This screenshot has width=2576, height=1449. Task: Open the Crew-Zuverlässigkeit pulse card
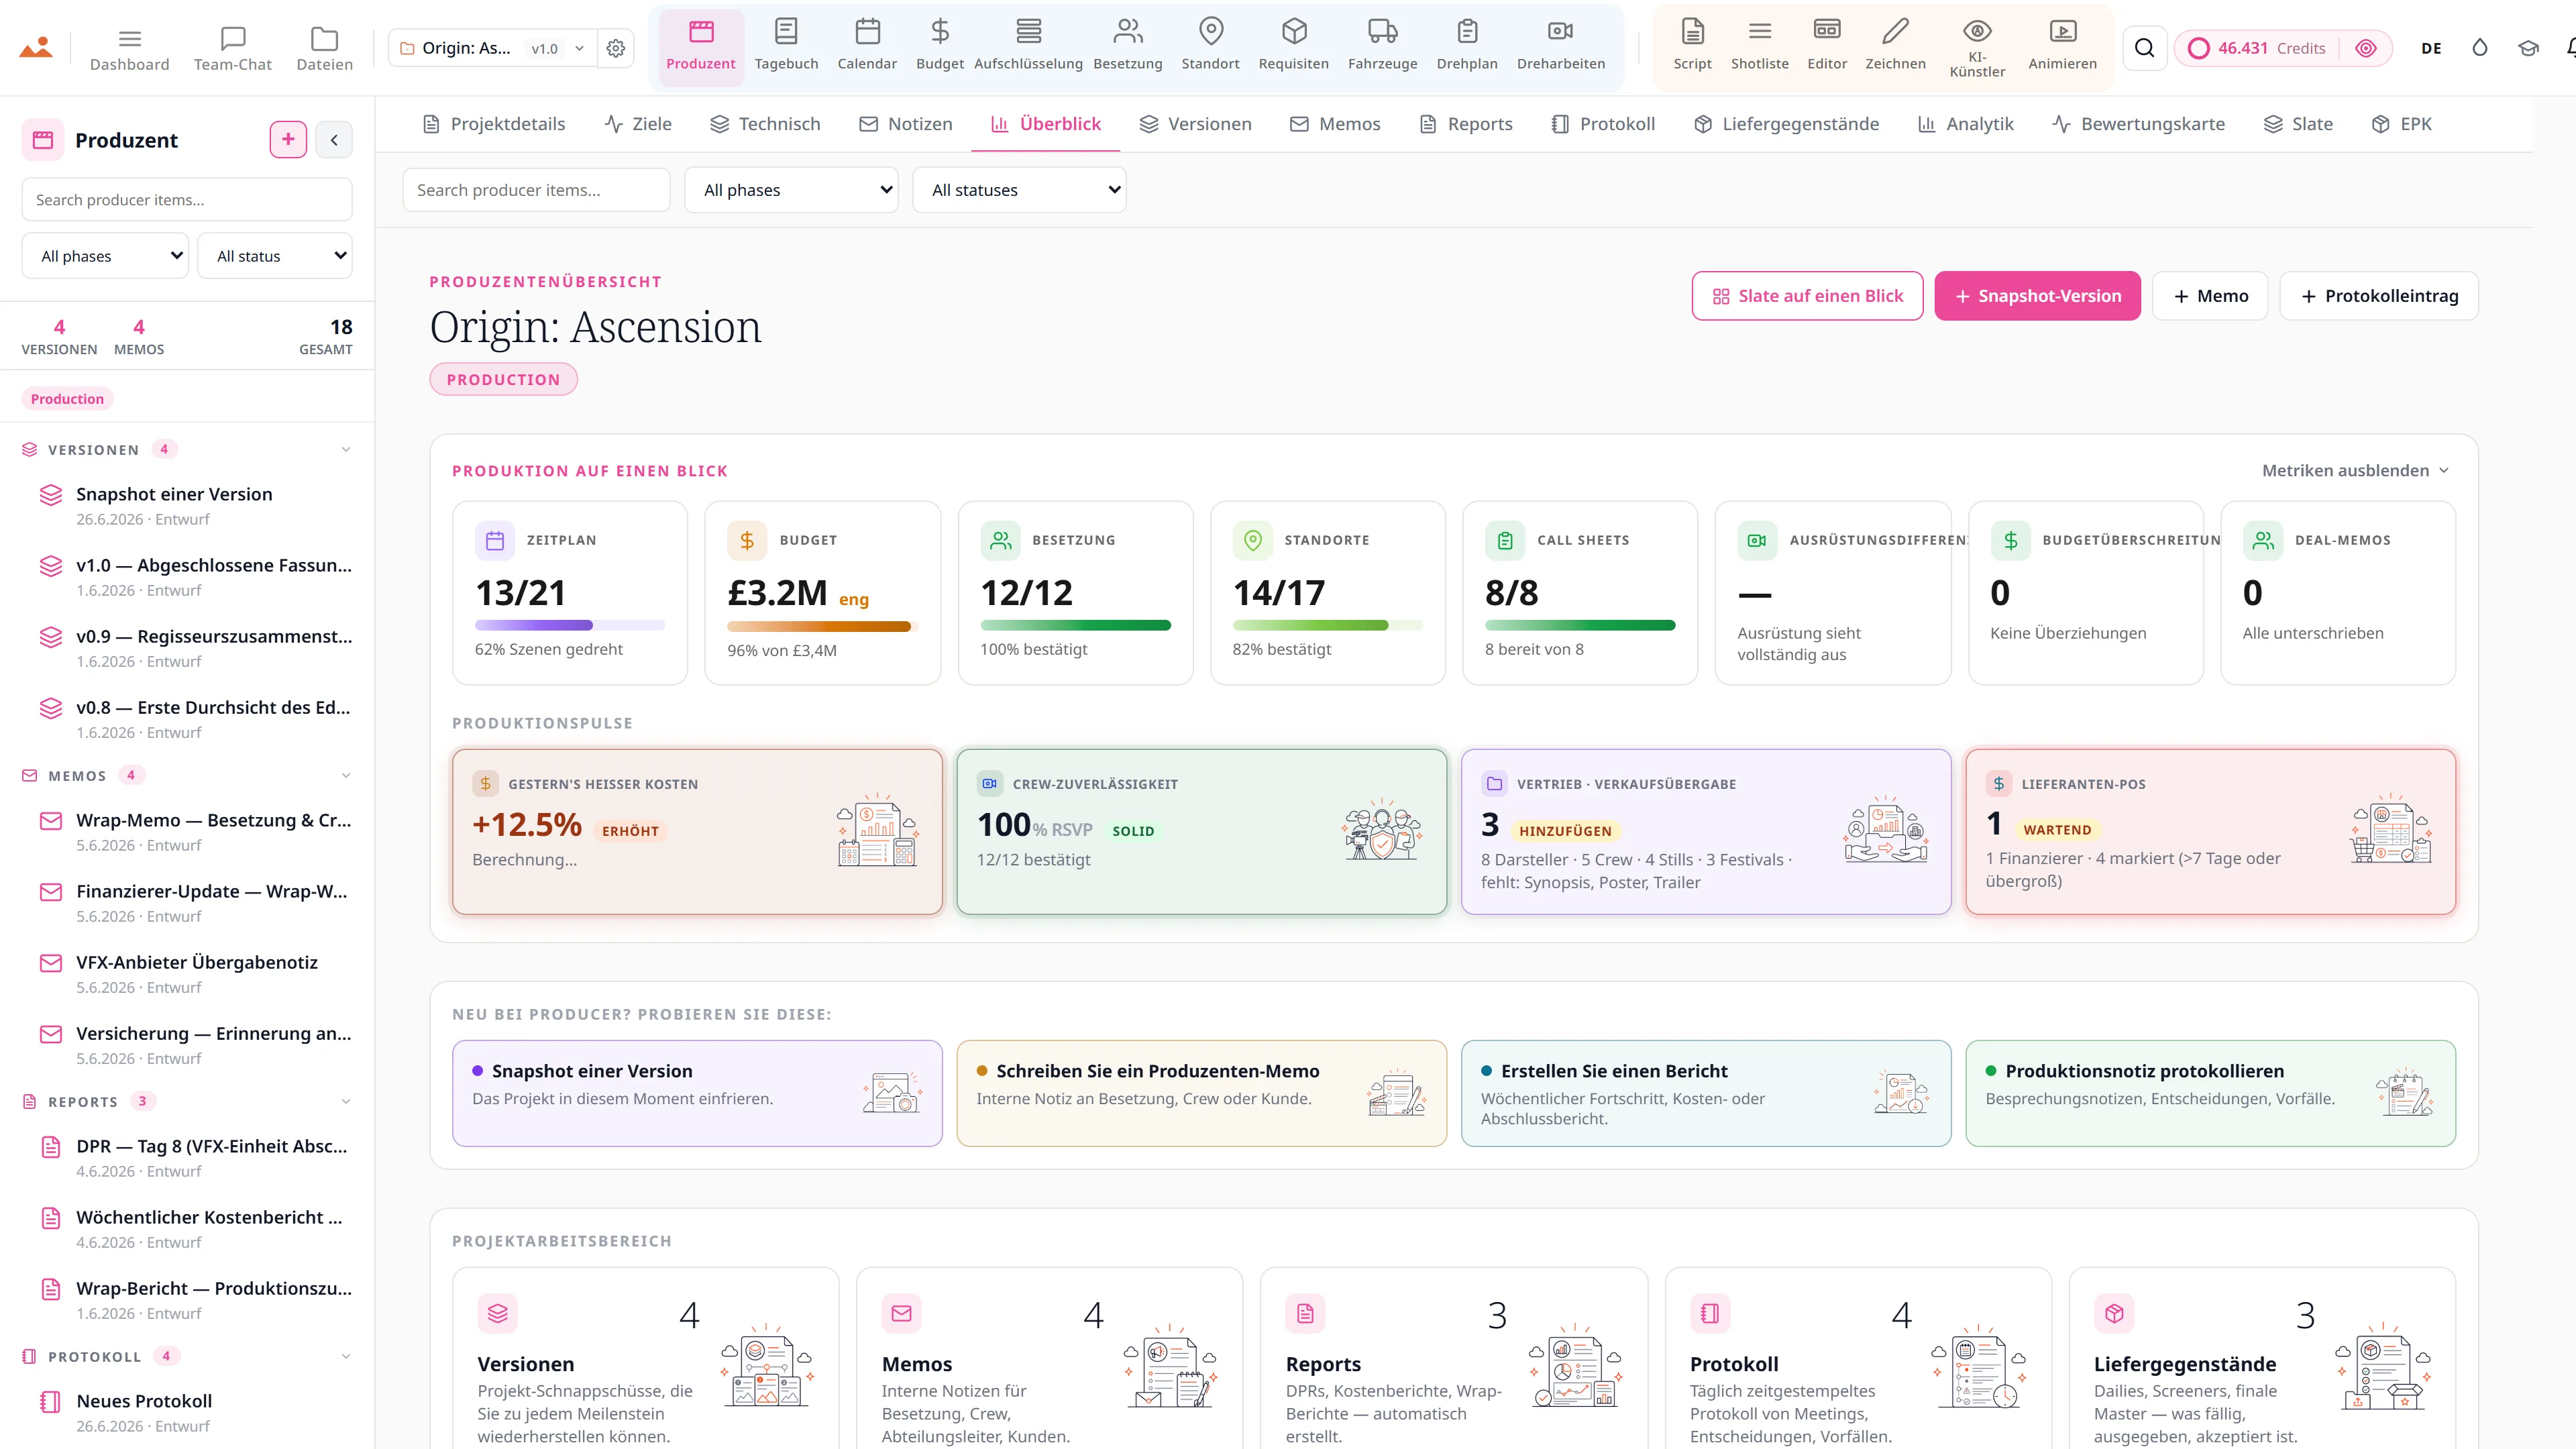(x=1201, y=832)
